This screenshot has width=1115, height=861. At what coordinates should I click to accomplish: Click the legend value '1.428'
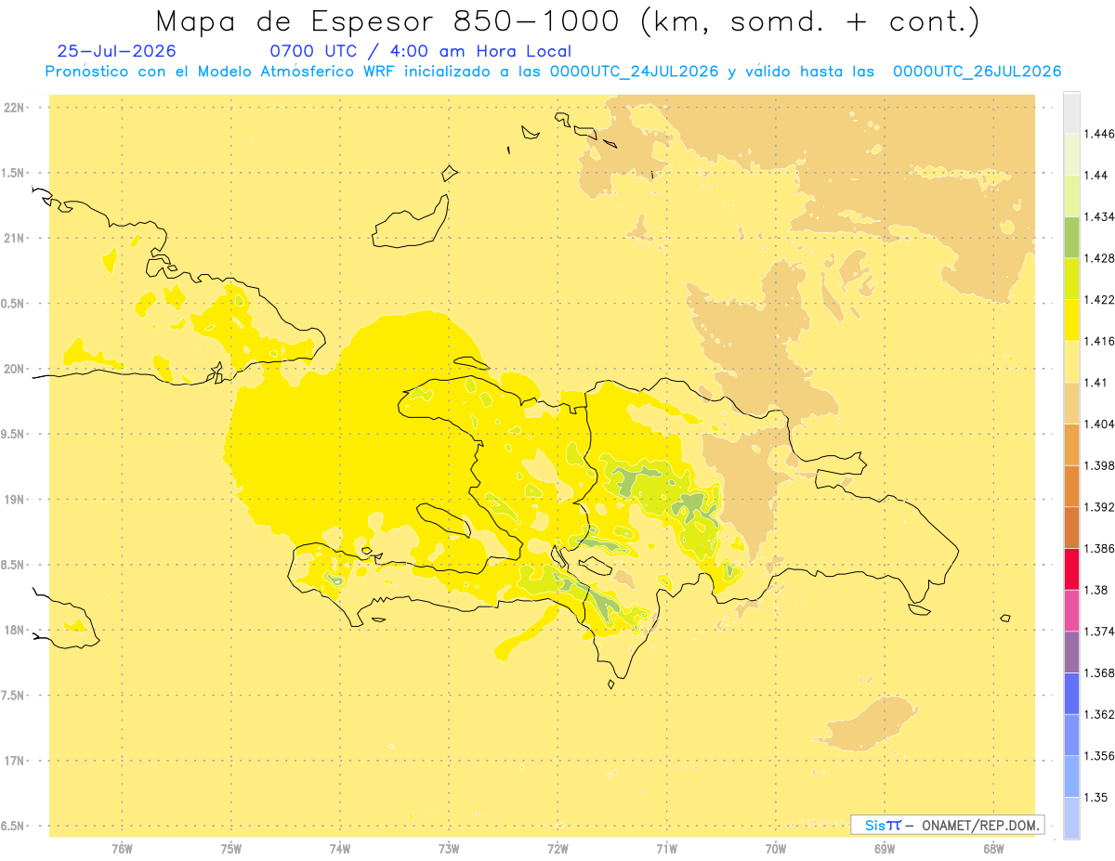point(1100,258)
